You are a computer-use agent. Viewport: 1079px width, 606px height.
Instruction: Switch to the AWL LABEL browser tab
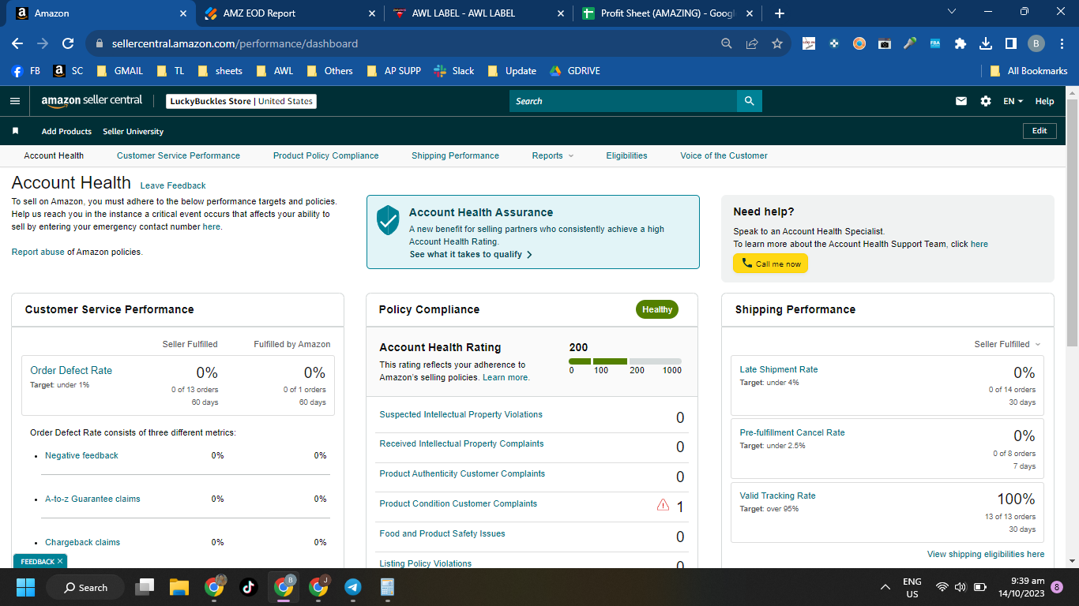tap(480, 13)
